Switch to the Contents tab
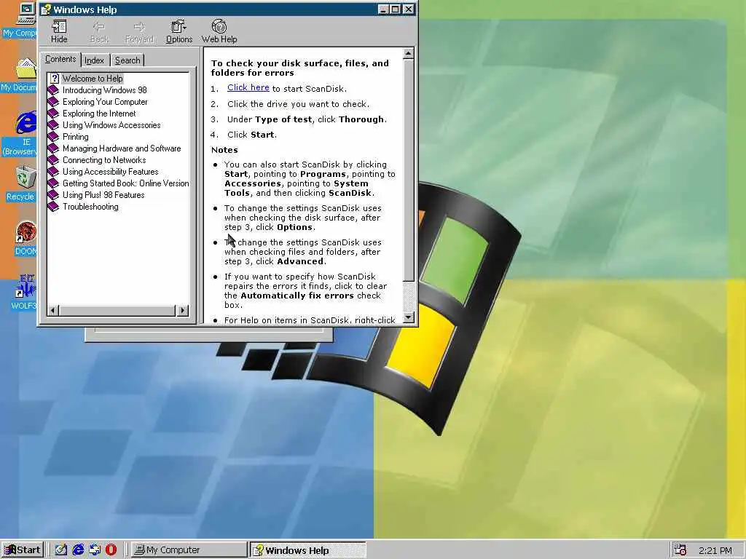This screenshot has width=746, height=559. [60, 60]
